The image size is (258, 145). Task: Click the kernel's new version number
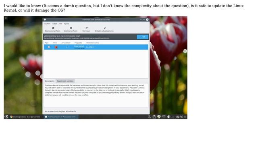click(x=90, y=47)
